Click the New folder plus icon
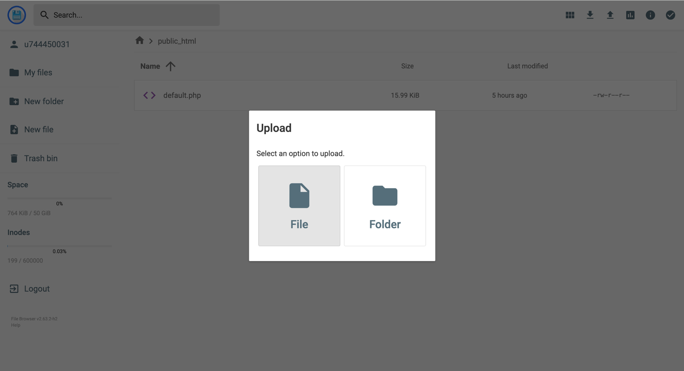 pos(14,101)
